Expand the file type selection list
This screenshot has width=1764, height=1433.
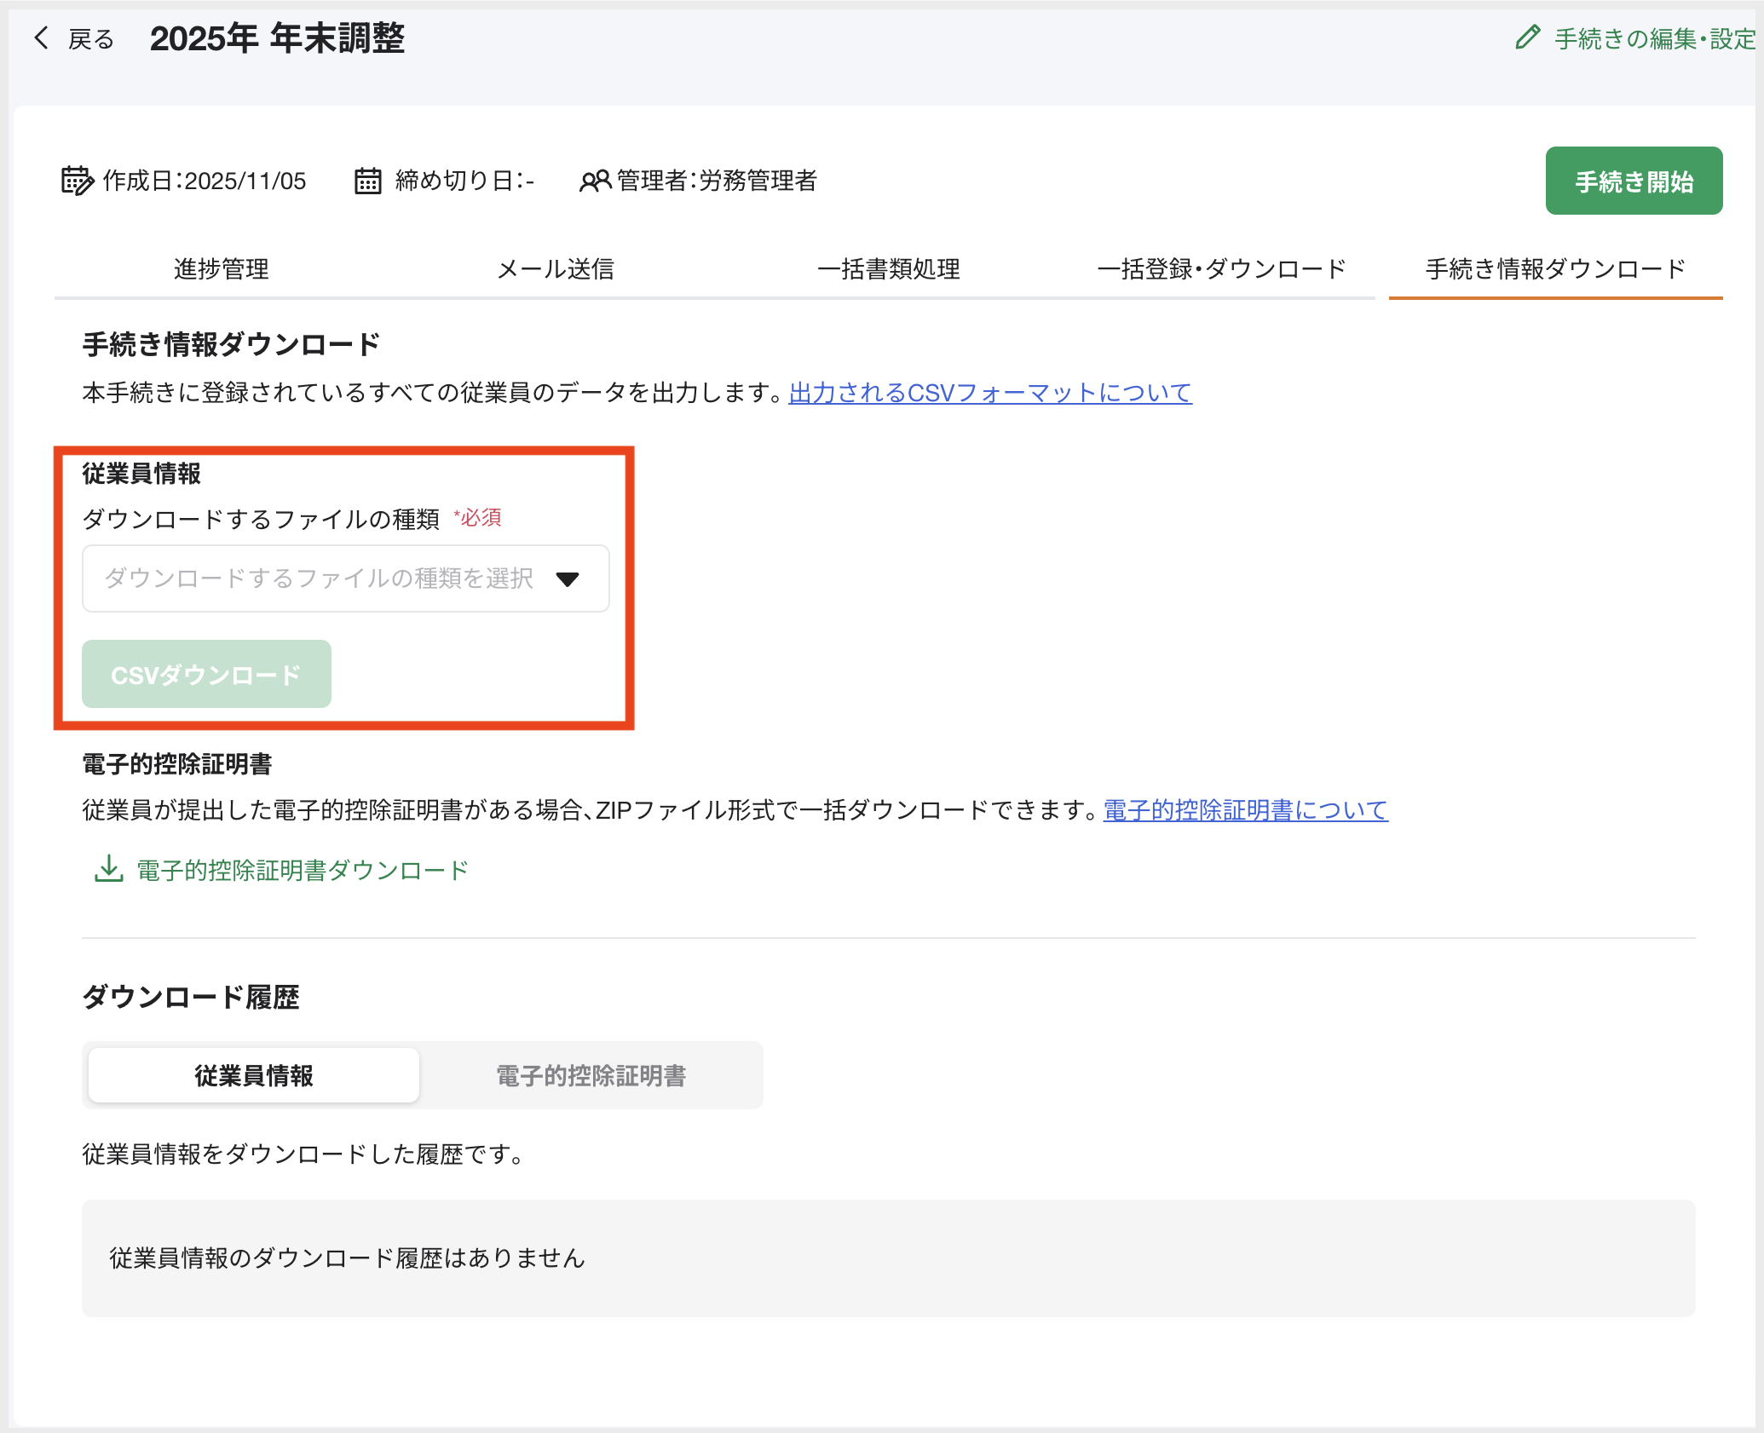[x=345, y=579]
